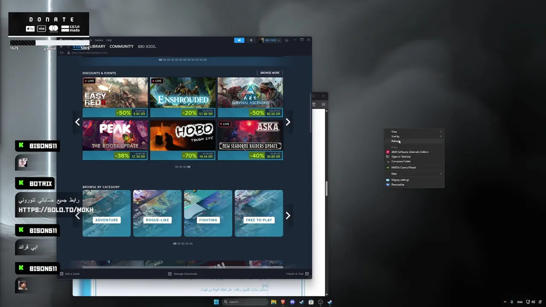Choose Compress Folder in context menu
The width and height of the screenshot is (546, 307).
pyautogui.click(x=415, y=161)
